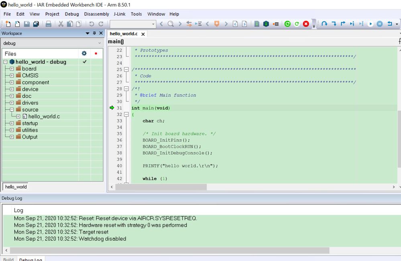Collapse the source folder
Viewport: 401px width, 261px height.
12,110
